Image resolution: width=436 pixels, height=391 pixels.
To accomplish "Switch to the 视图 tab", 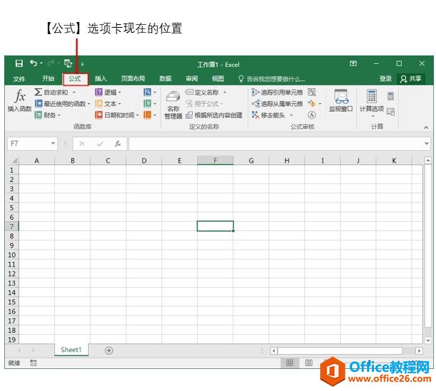I will (218, 79).
